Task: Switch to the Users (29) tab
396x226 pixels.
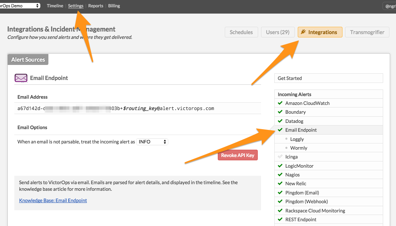Action: coord(278,32)
